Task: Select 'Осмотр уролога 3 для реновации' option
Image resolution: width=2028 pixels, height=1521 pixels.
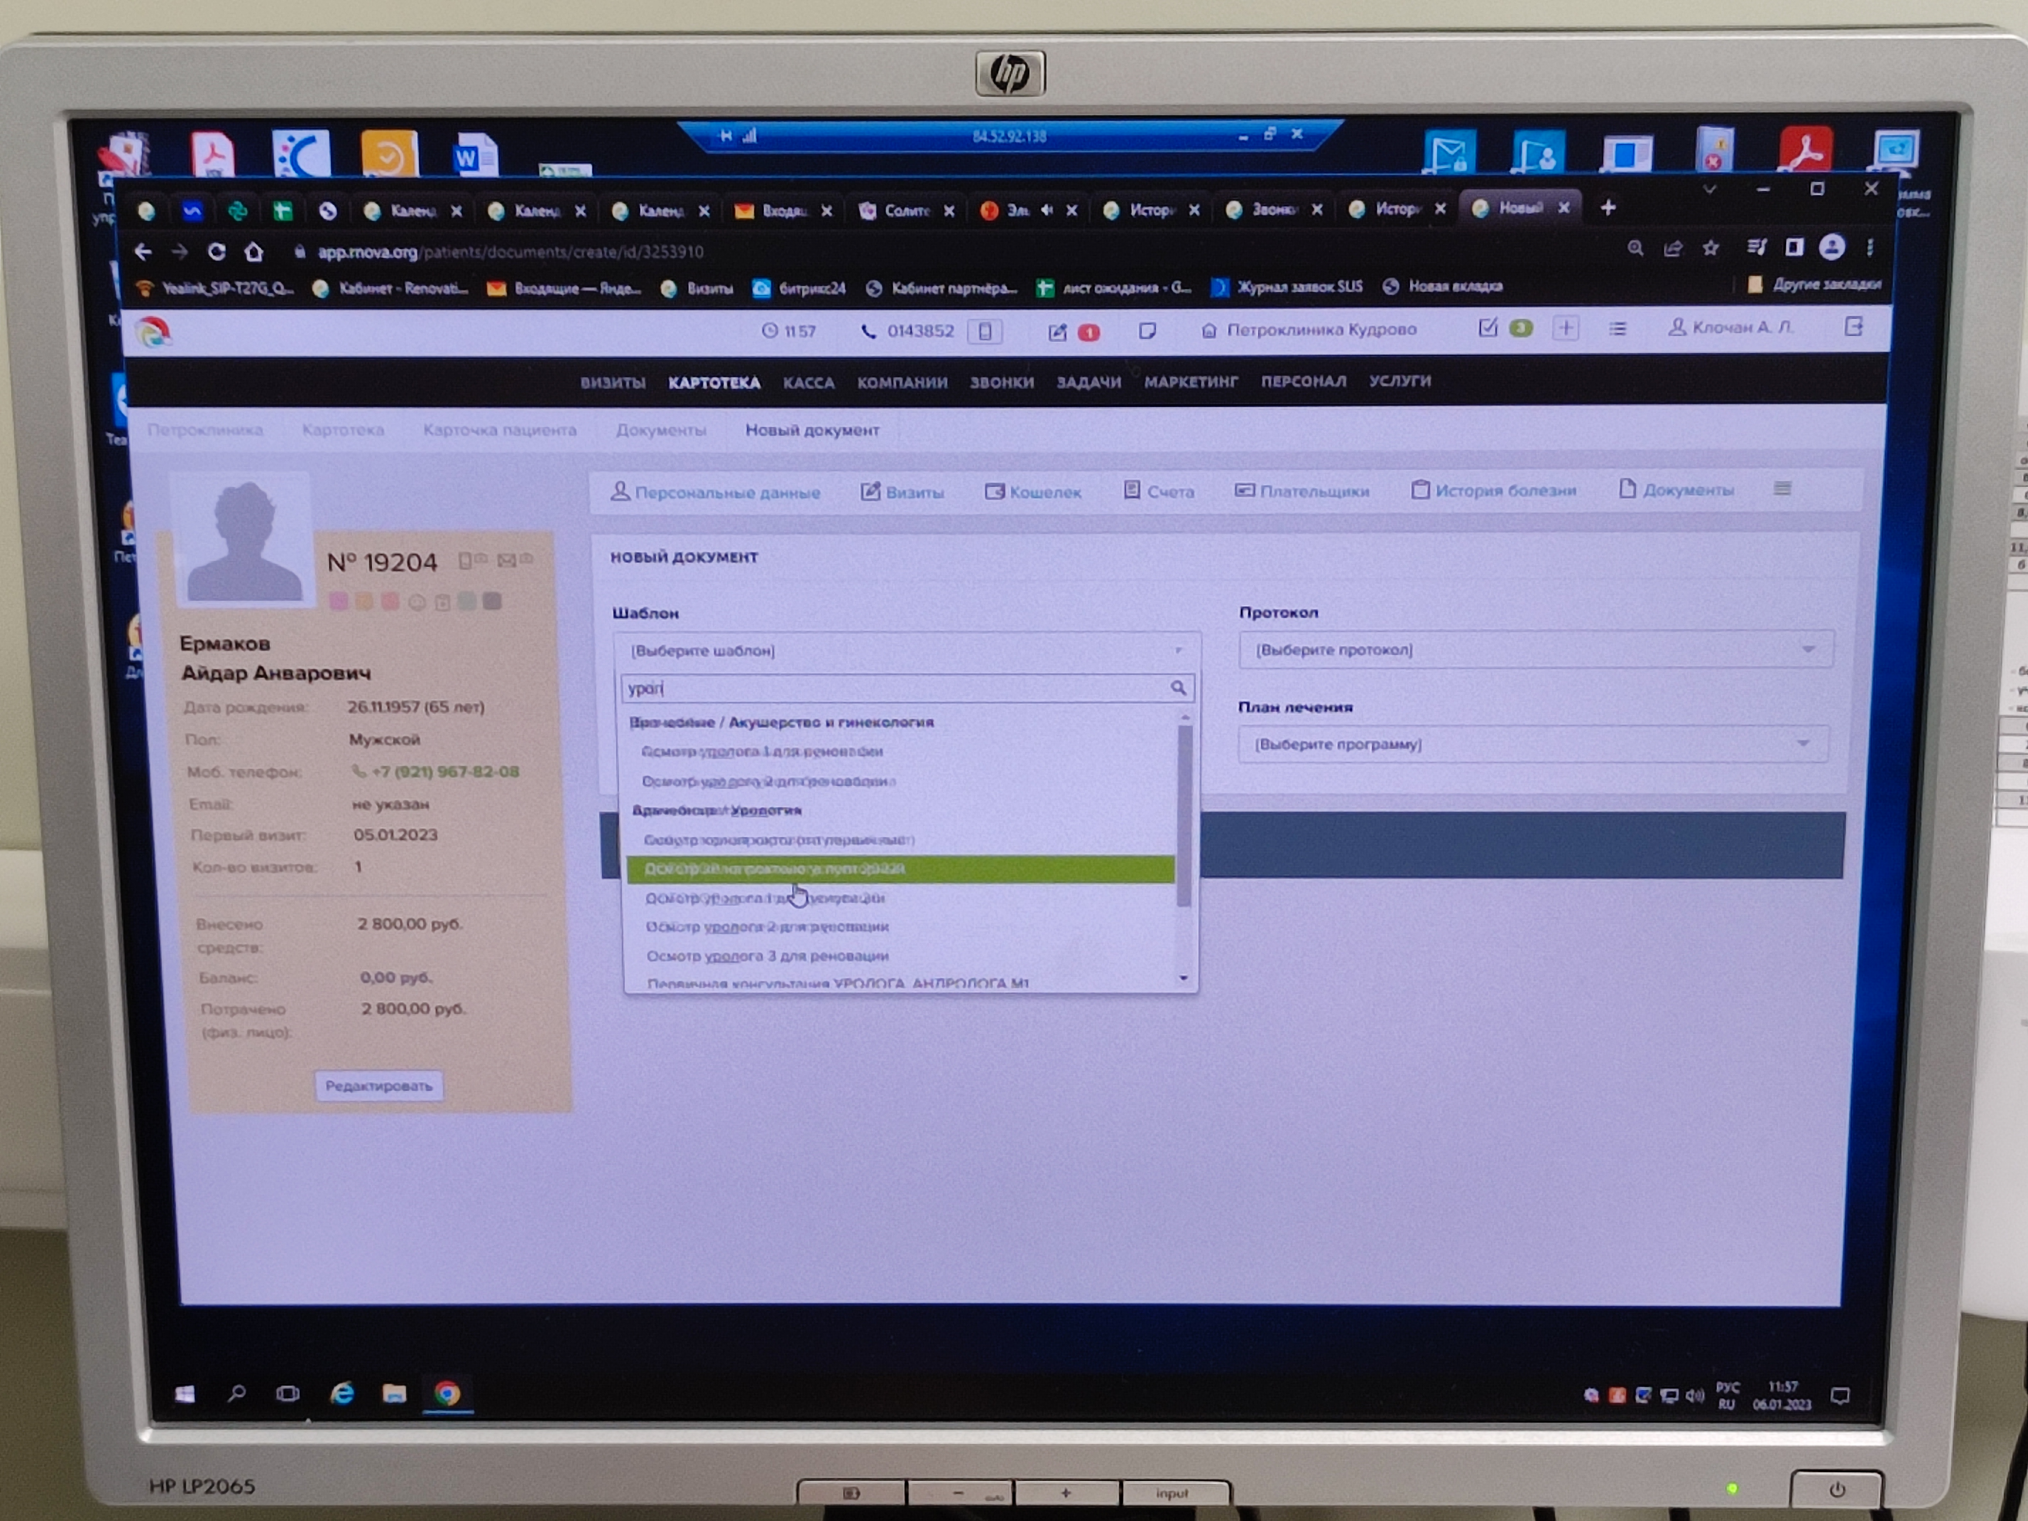Action: [768, 955]
